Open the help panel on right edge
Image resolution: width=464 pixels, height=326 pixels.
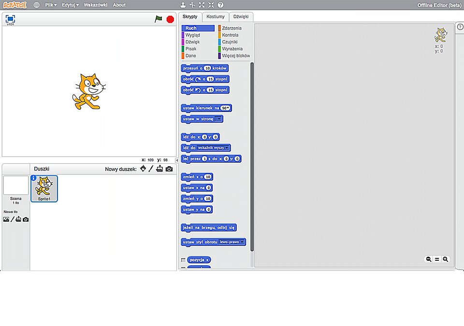460,27
